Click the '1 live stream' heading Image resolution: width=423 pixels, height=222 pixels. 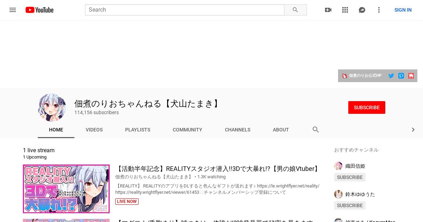39,150
